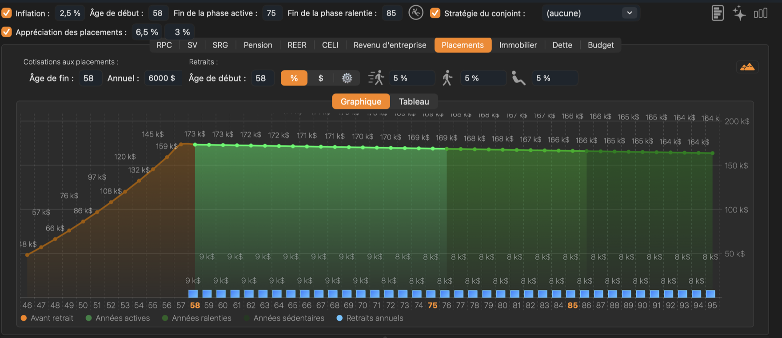Screen dimensions: 782x338
Task: Click the Cotisations Âge de fin field
Action: click(x=90, y=78)
